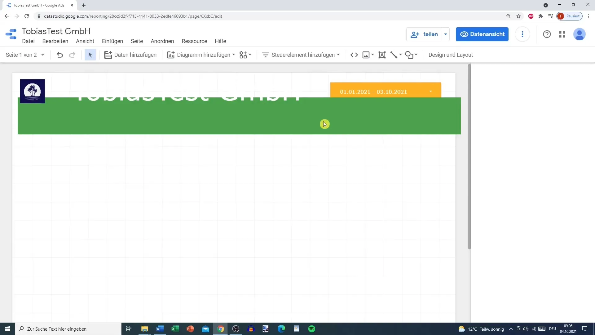Image resolution: width=595 pixels, height=335 pixels.
Task: Go back to previous page
Action: [x=7, y=16]
